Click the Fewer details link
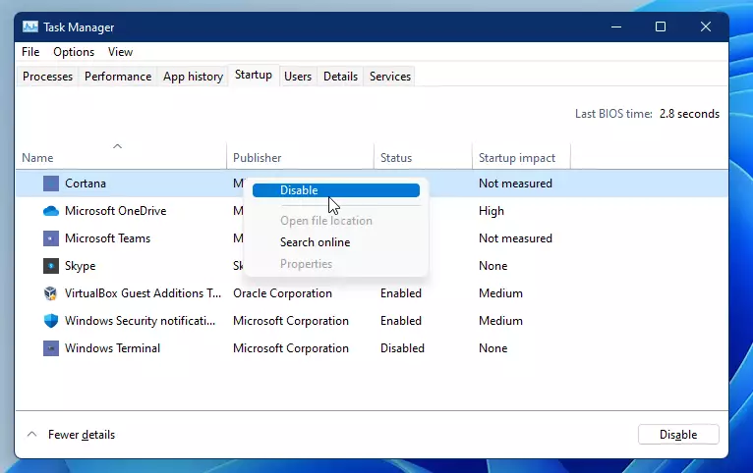This screenshot has width=753, height=473. [82, 435]
